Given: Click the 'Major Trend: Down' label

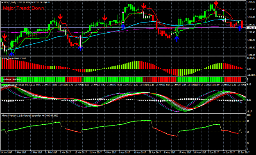Looking at the screenshot, I should point(23,8).
